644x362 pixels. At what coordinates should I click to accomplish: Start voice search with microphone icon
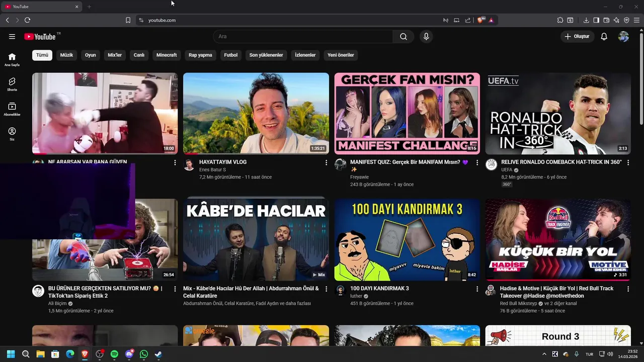[426, 36]
